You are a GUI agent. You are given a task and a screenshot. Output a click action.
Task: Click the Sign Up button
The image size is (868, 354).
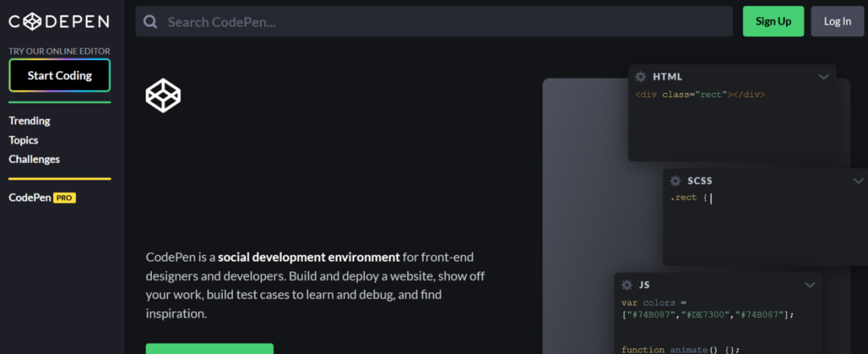(x=773, y=22)
